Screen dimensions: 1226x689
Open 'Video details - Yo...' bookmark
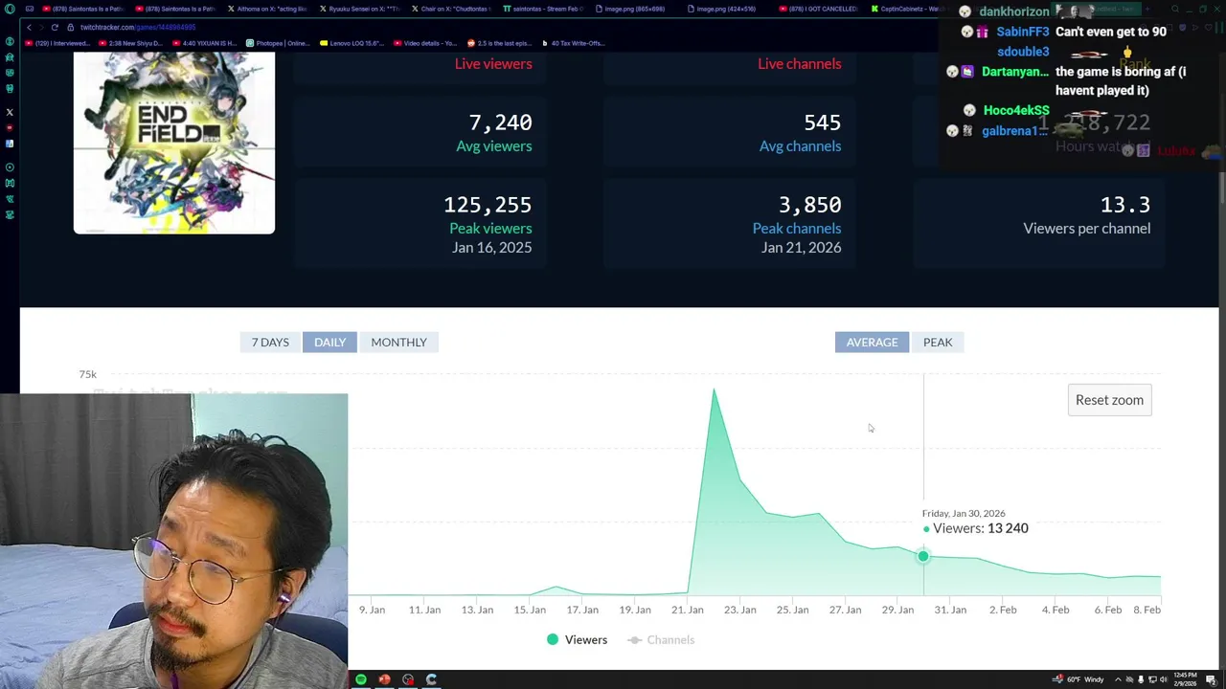click(x=426, y=43)
